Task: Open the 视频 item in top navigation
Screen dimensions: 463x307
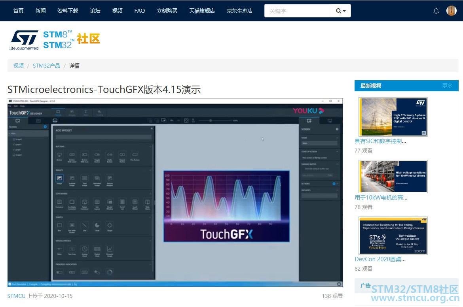Action: [x=117, y=11]
